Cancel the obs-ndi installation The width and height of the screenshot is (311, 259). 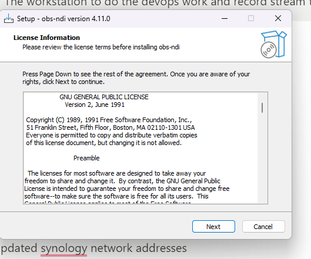click(263, 226)
